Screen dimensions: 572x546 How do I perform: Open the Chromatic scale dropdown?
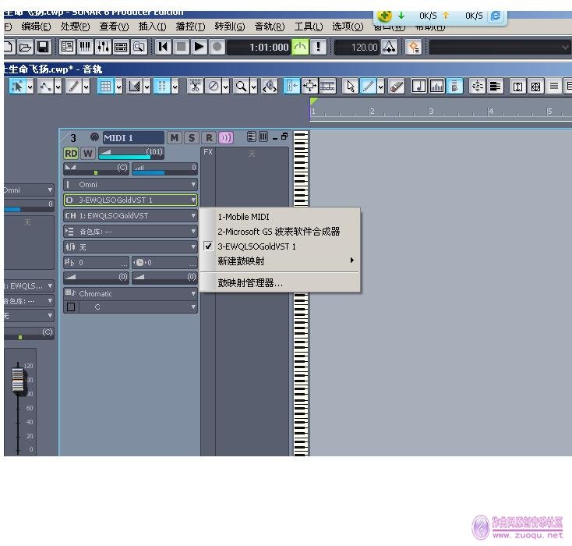[131, 293]
